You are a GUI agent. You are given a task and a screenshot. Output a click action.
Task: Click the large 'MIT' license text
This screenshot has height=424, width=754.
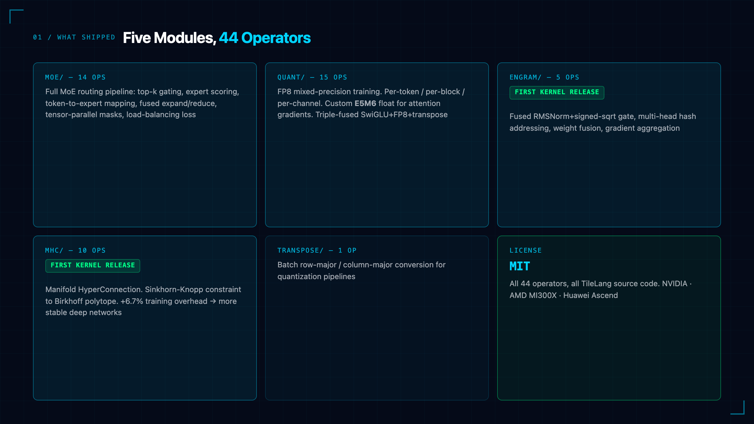point(520,266)
